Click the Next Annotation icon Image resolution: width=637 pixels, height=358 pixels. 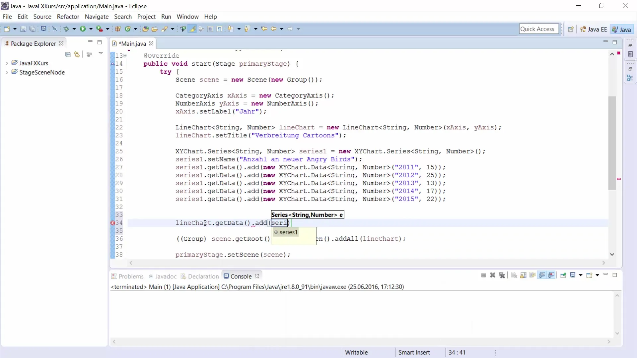click(x=231, y=29)
